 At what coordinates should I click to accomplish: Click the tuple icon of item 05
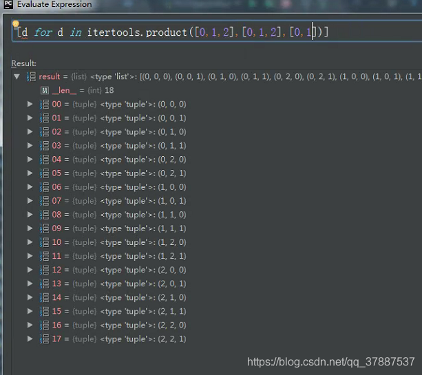coord(45,173)
